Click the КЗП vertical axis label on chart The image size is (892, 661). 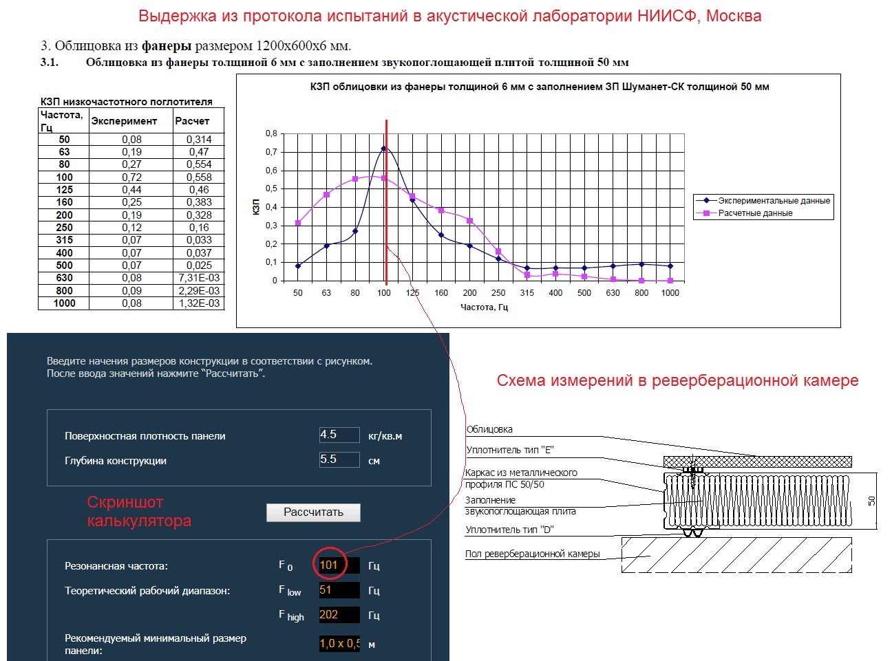[256, 207]
